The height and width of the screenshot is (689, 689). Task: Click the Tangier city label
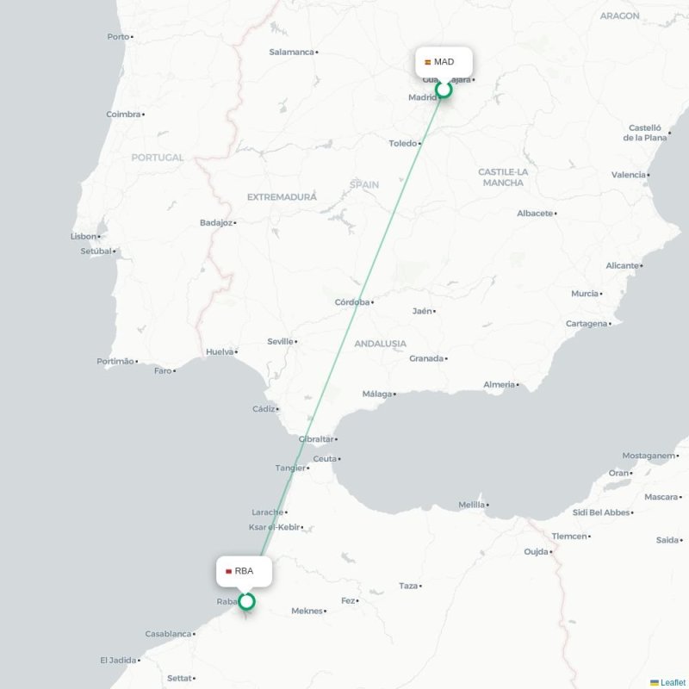(x=290, y=468)
